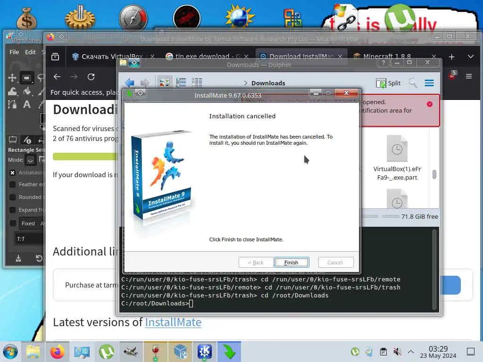Open the file manager from taskbar
Screen dimensions: 483x362
[33, 352]
